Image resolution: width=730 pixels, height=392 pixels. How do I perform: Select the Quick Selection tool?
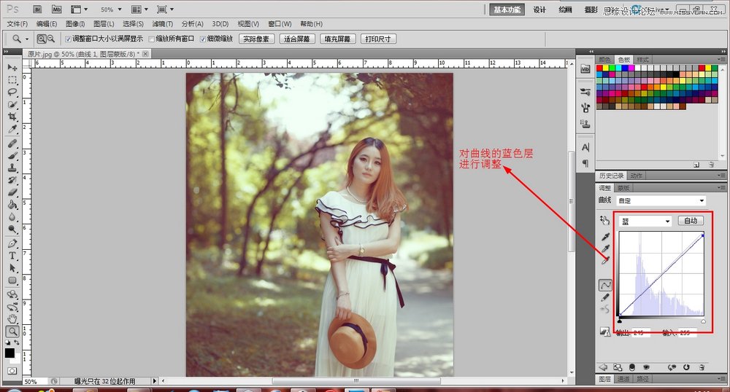tap(12, 104)
